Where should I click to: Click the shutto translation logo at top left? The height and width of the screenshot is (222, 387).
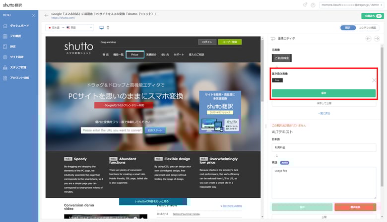click(12, 5)
